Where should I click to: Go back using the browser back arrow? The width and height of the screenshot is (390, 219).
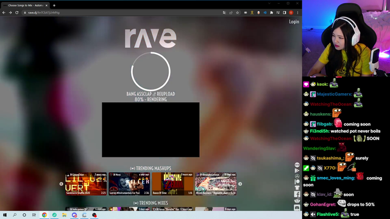click(4, 13)
